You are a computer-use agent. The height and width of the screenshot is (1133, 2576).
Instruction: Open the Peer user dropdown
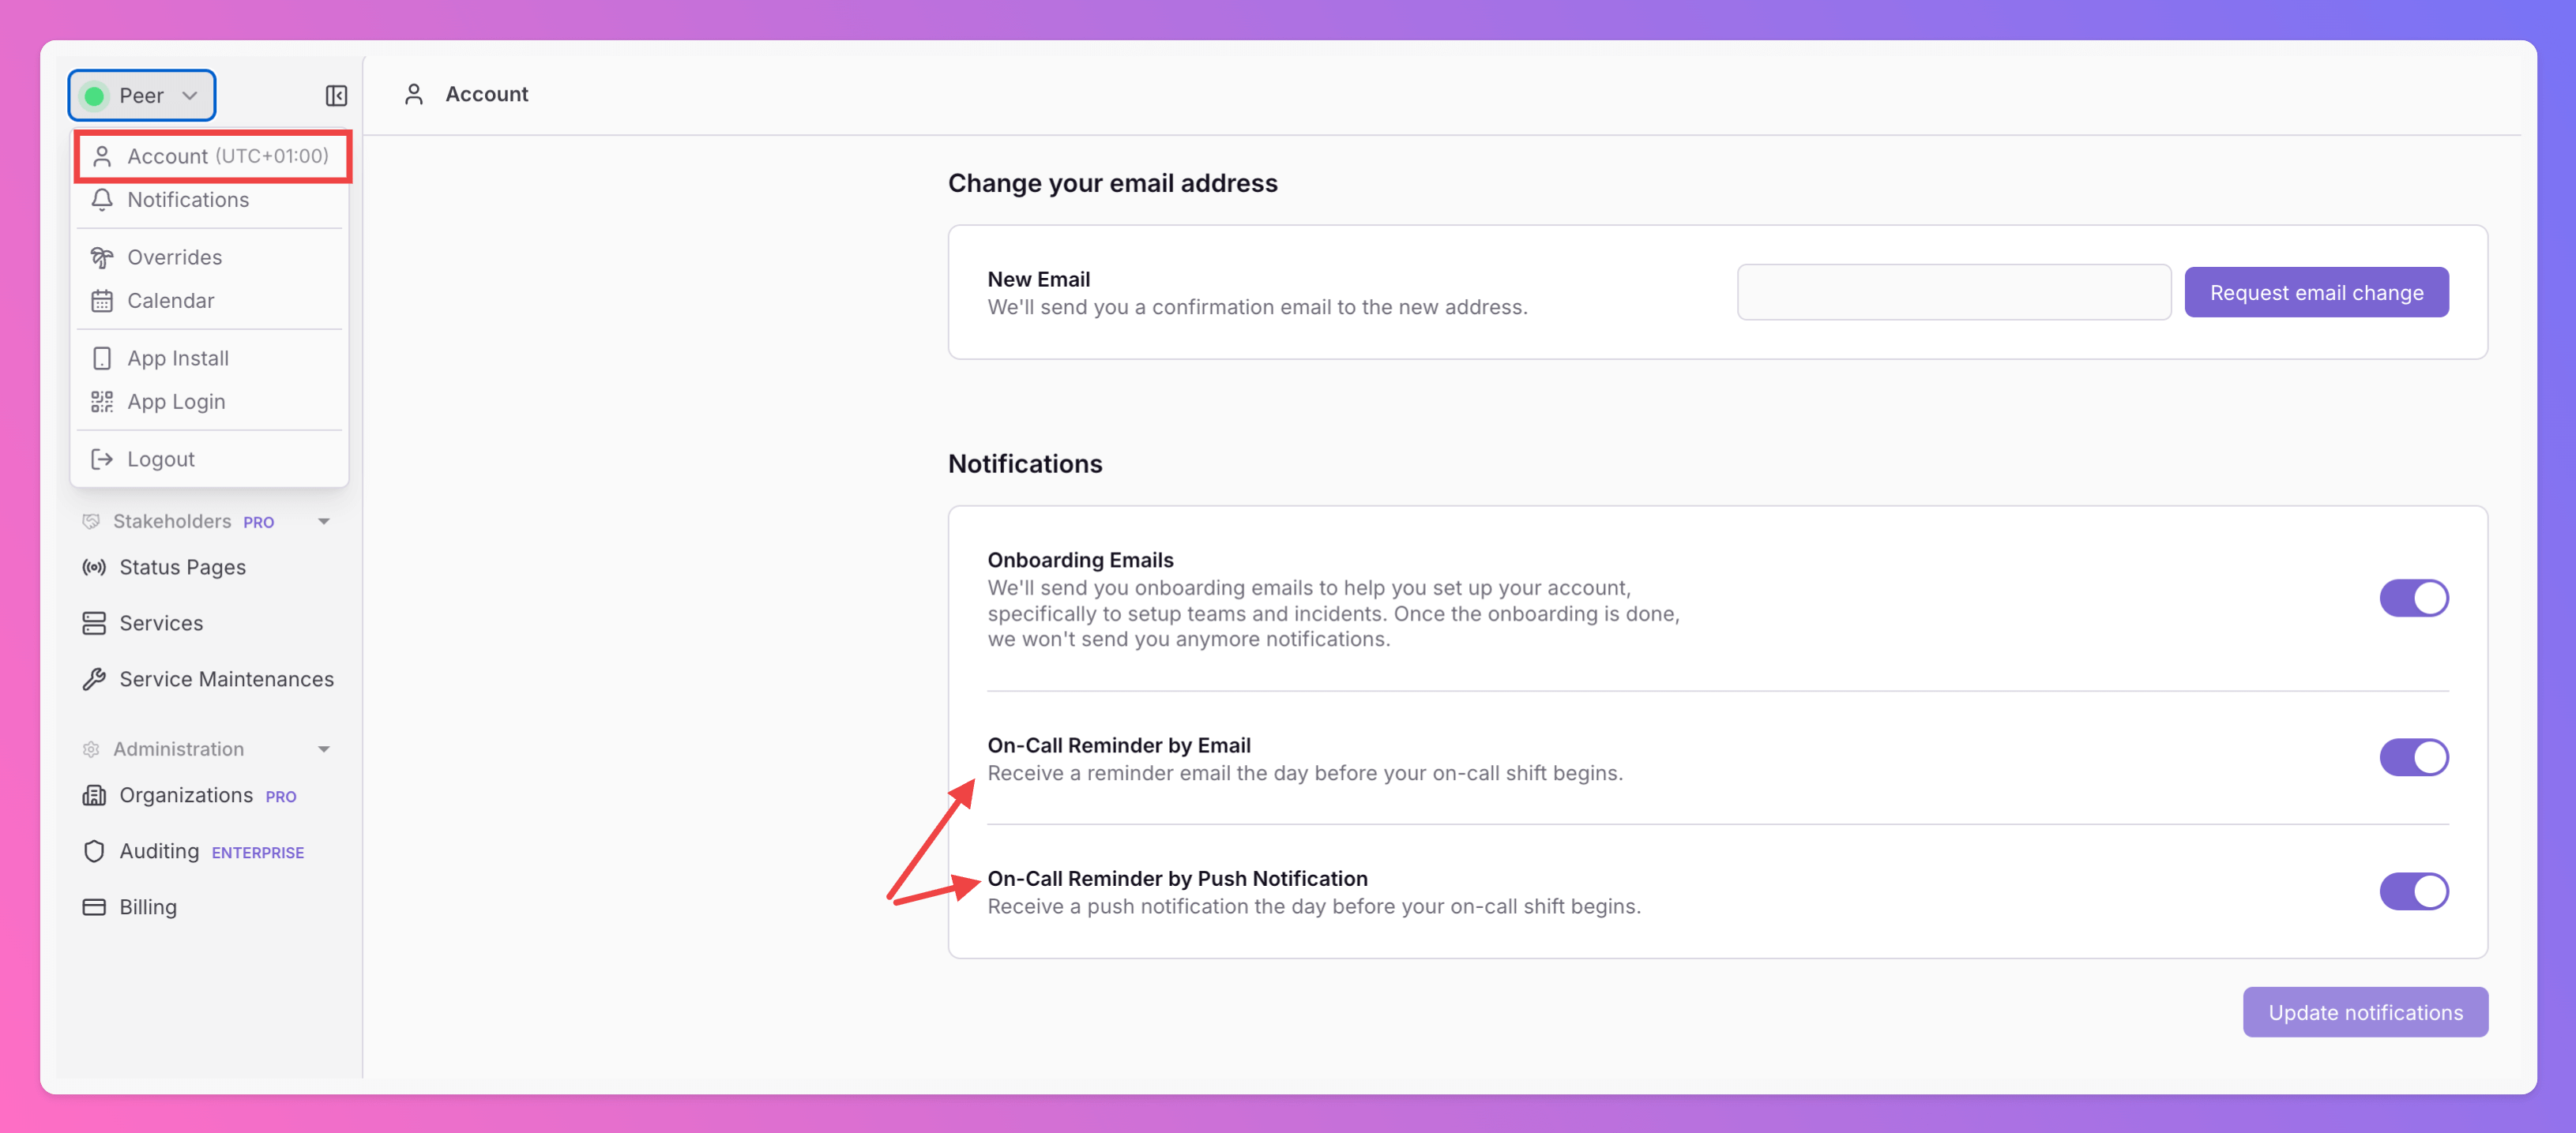(142, 96)
